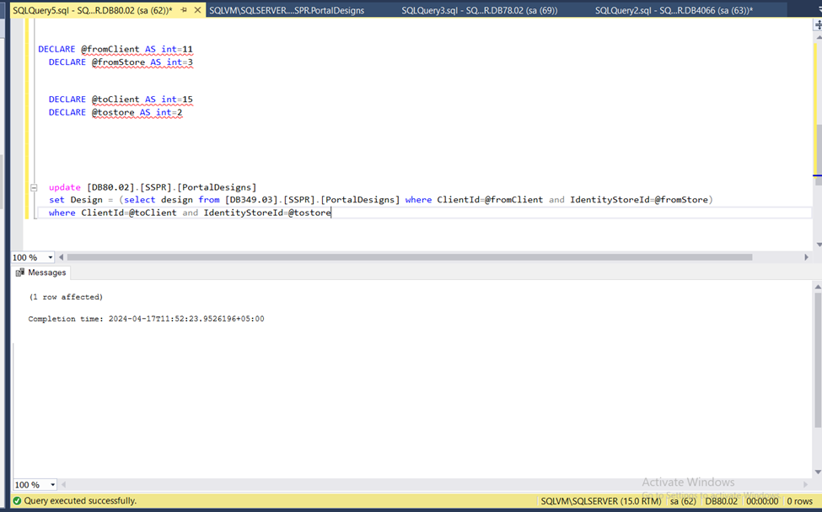The image size is (822, 512).
Task: Collapse the update statement code block
Action: pyautogui.click(x=33, y=186)
